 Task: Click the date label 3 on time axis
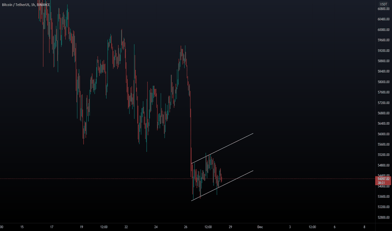[290, 227]
